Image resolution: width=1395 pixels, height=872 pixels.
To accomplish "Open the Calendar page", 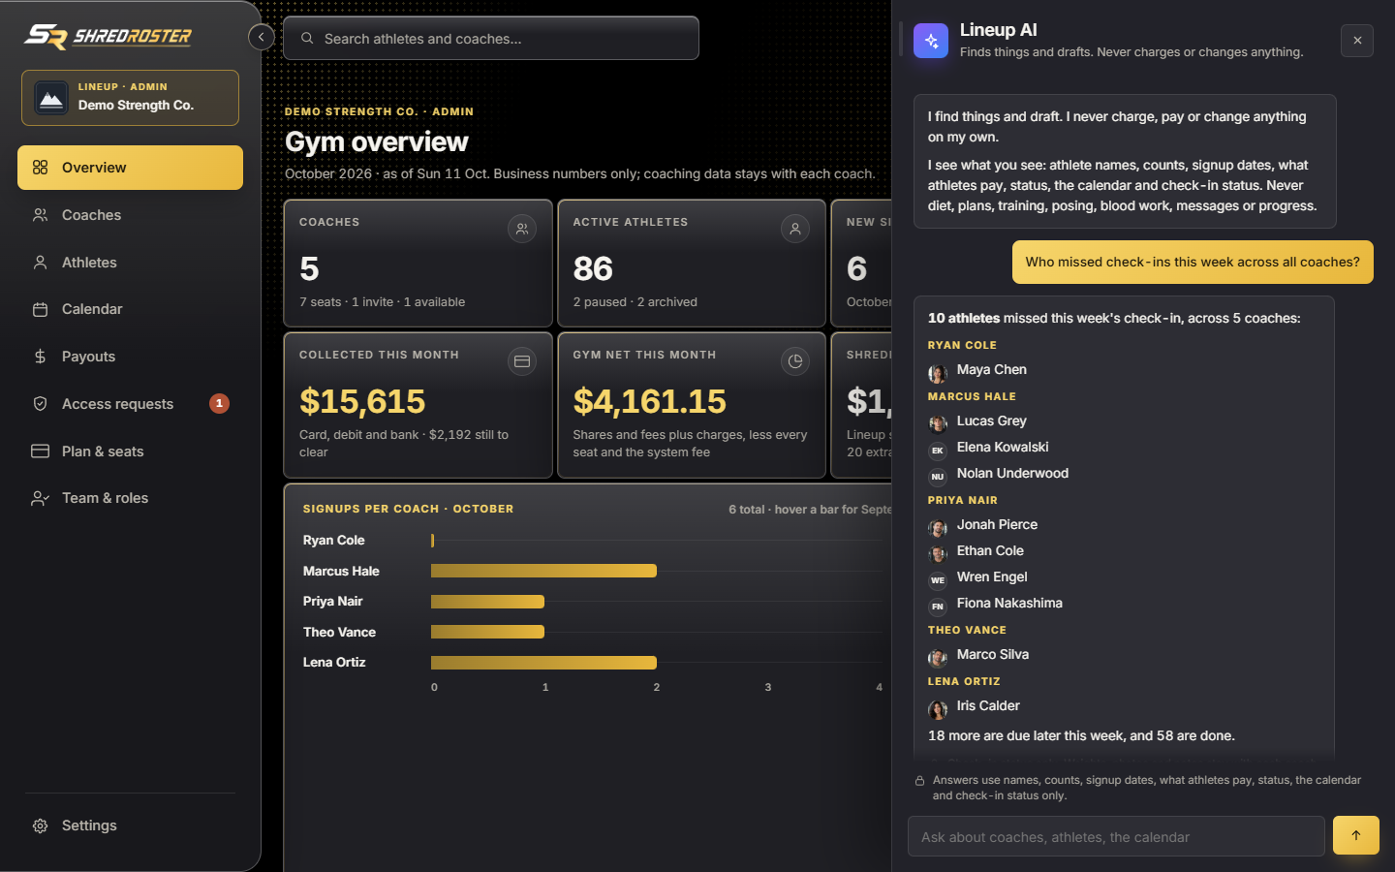I will (x=130, y=309).
